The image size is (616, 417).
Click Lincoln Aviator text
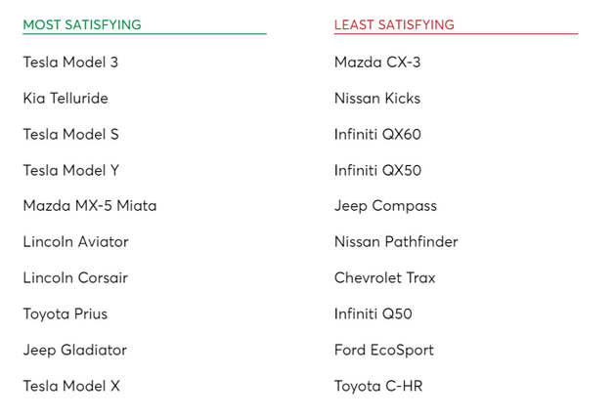coord(76,241)
